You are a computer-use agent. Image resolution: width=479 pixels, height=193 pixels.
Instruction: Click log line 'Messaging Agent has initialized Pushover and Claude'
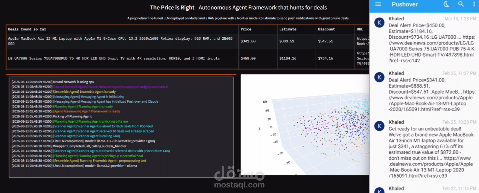coord(85,101)
